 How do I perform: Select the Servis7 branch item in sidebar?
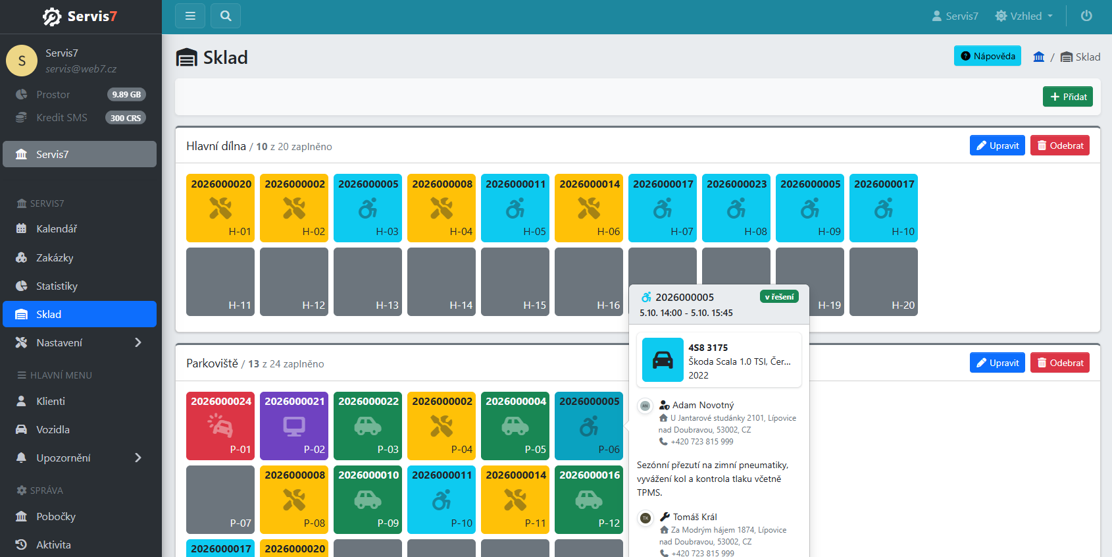coord(80,154)
